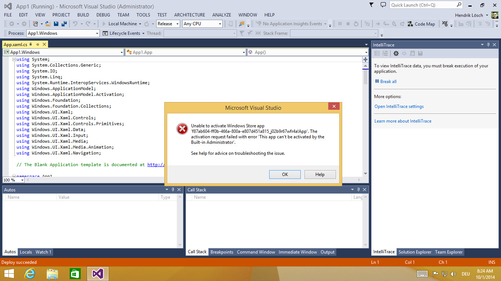Click the Windows Start button
Screen dimensions: 501x281
pos(9,274)
